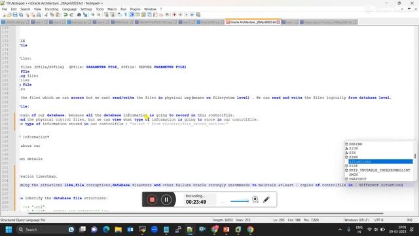The image size is (419, 236).
Task: Click the Print toolbar icon
Action: pos(39,14)
